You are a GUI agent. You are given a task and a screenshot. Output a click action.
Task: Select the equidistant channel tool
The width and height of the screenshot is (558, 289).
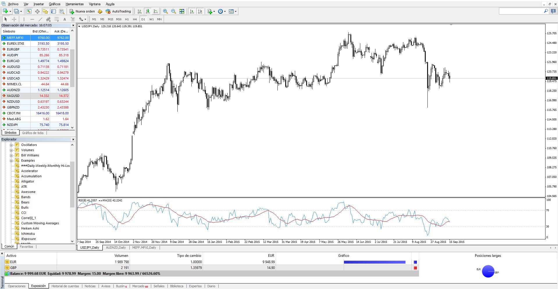click(48, 19)
